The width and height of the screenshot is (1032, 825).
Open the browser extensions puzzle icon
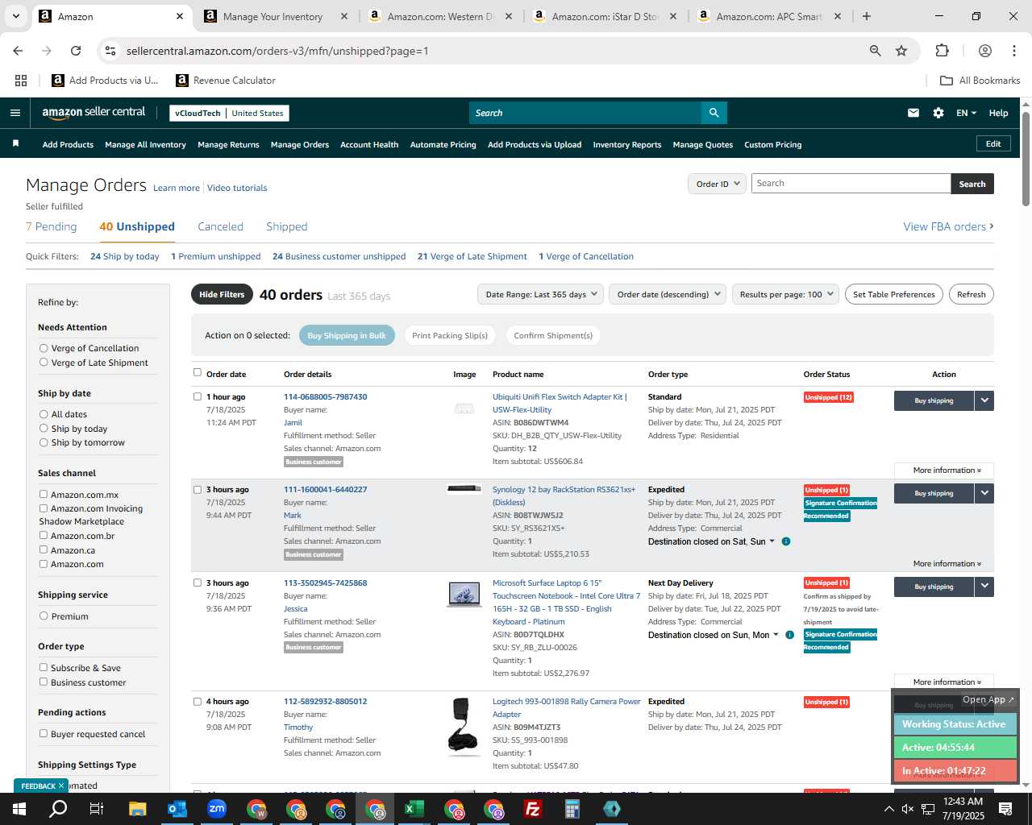click(942, 51)
